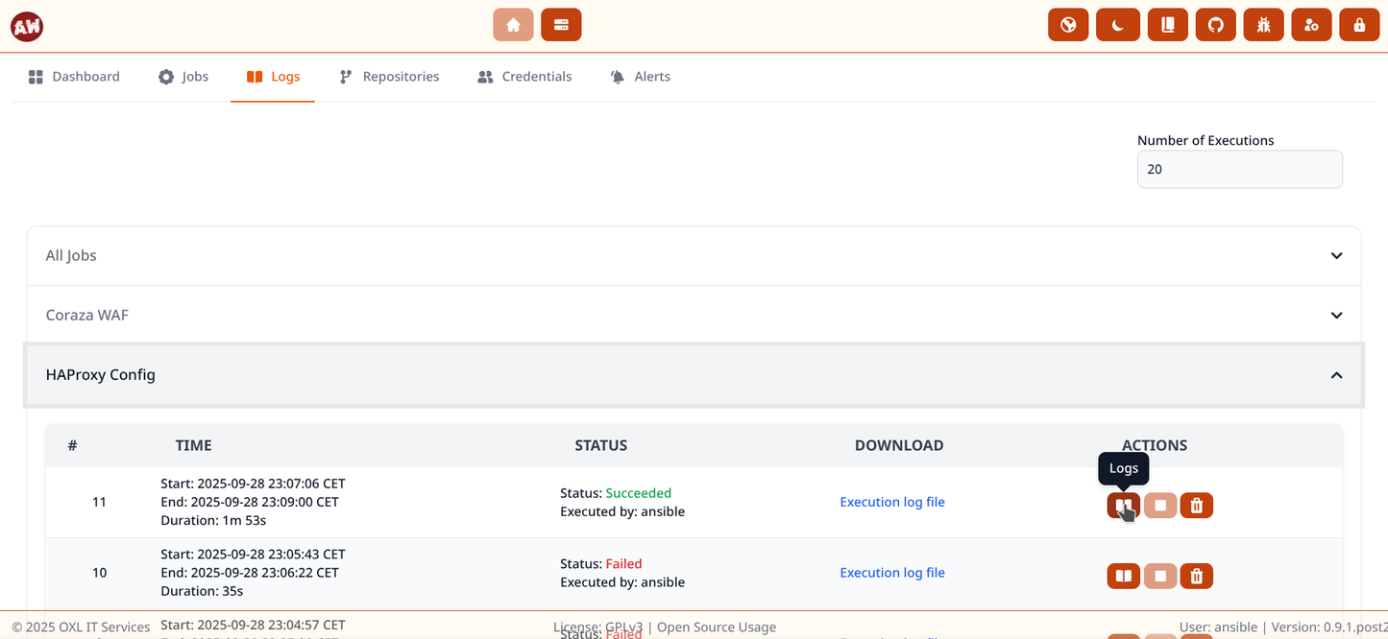
Task: Open logs for execution 11 of HAProxy Config
Action: (1123, 505)
